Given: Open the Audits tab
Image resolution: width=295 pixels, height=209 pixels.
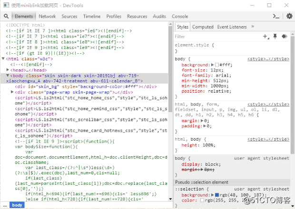Looking at the screenshot, I should [159, 17].
